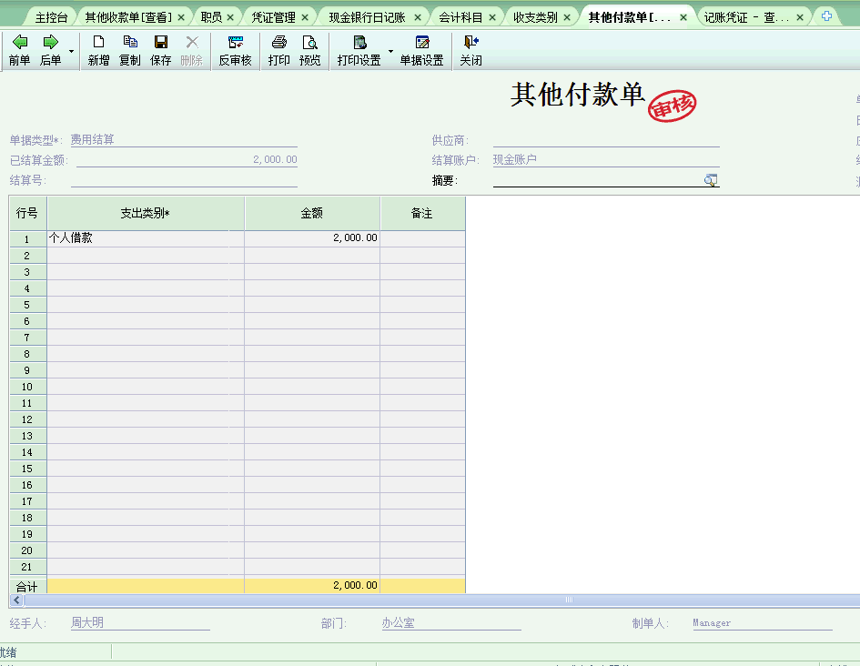Select row number 2 in the grid
The width and height of the screenshot is (860, 666).
pos(27,256)
